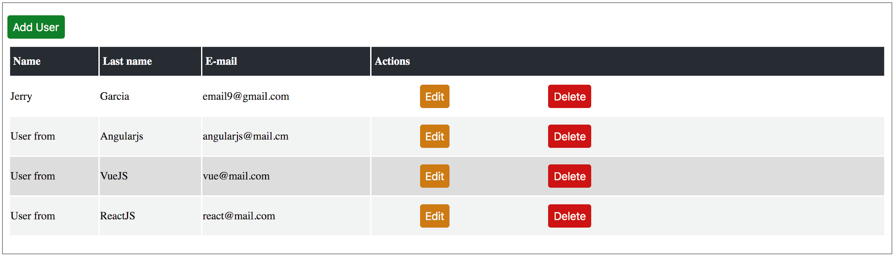Image resolution: width=895 pixels, height=257 pixels.
Task: Click the Actions column header
Action: pos(392,61)
